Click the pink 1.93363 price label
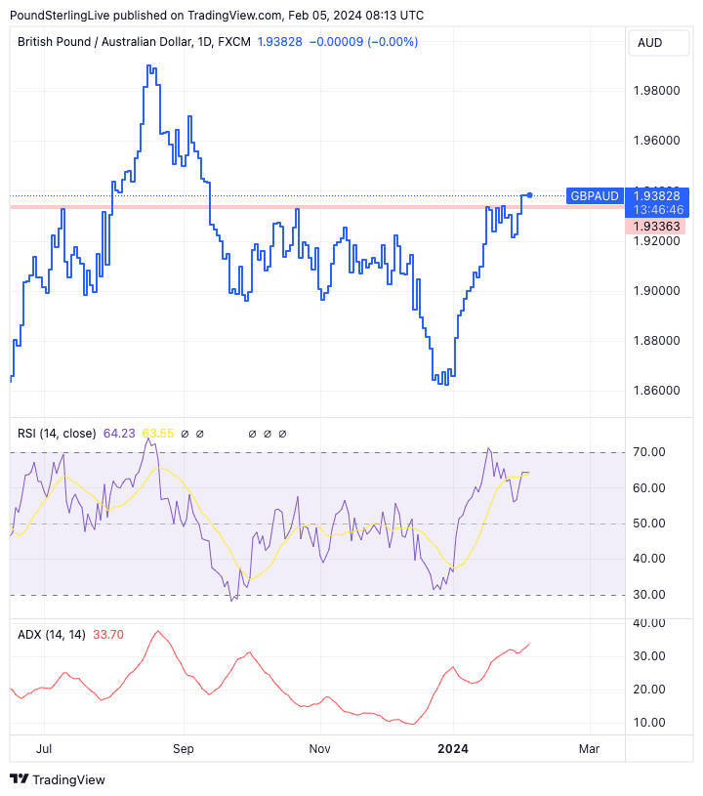 [x=659, y=227]
